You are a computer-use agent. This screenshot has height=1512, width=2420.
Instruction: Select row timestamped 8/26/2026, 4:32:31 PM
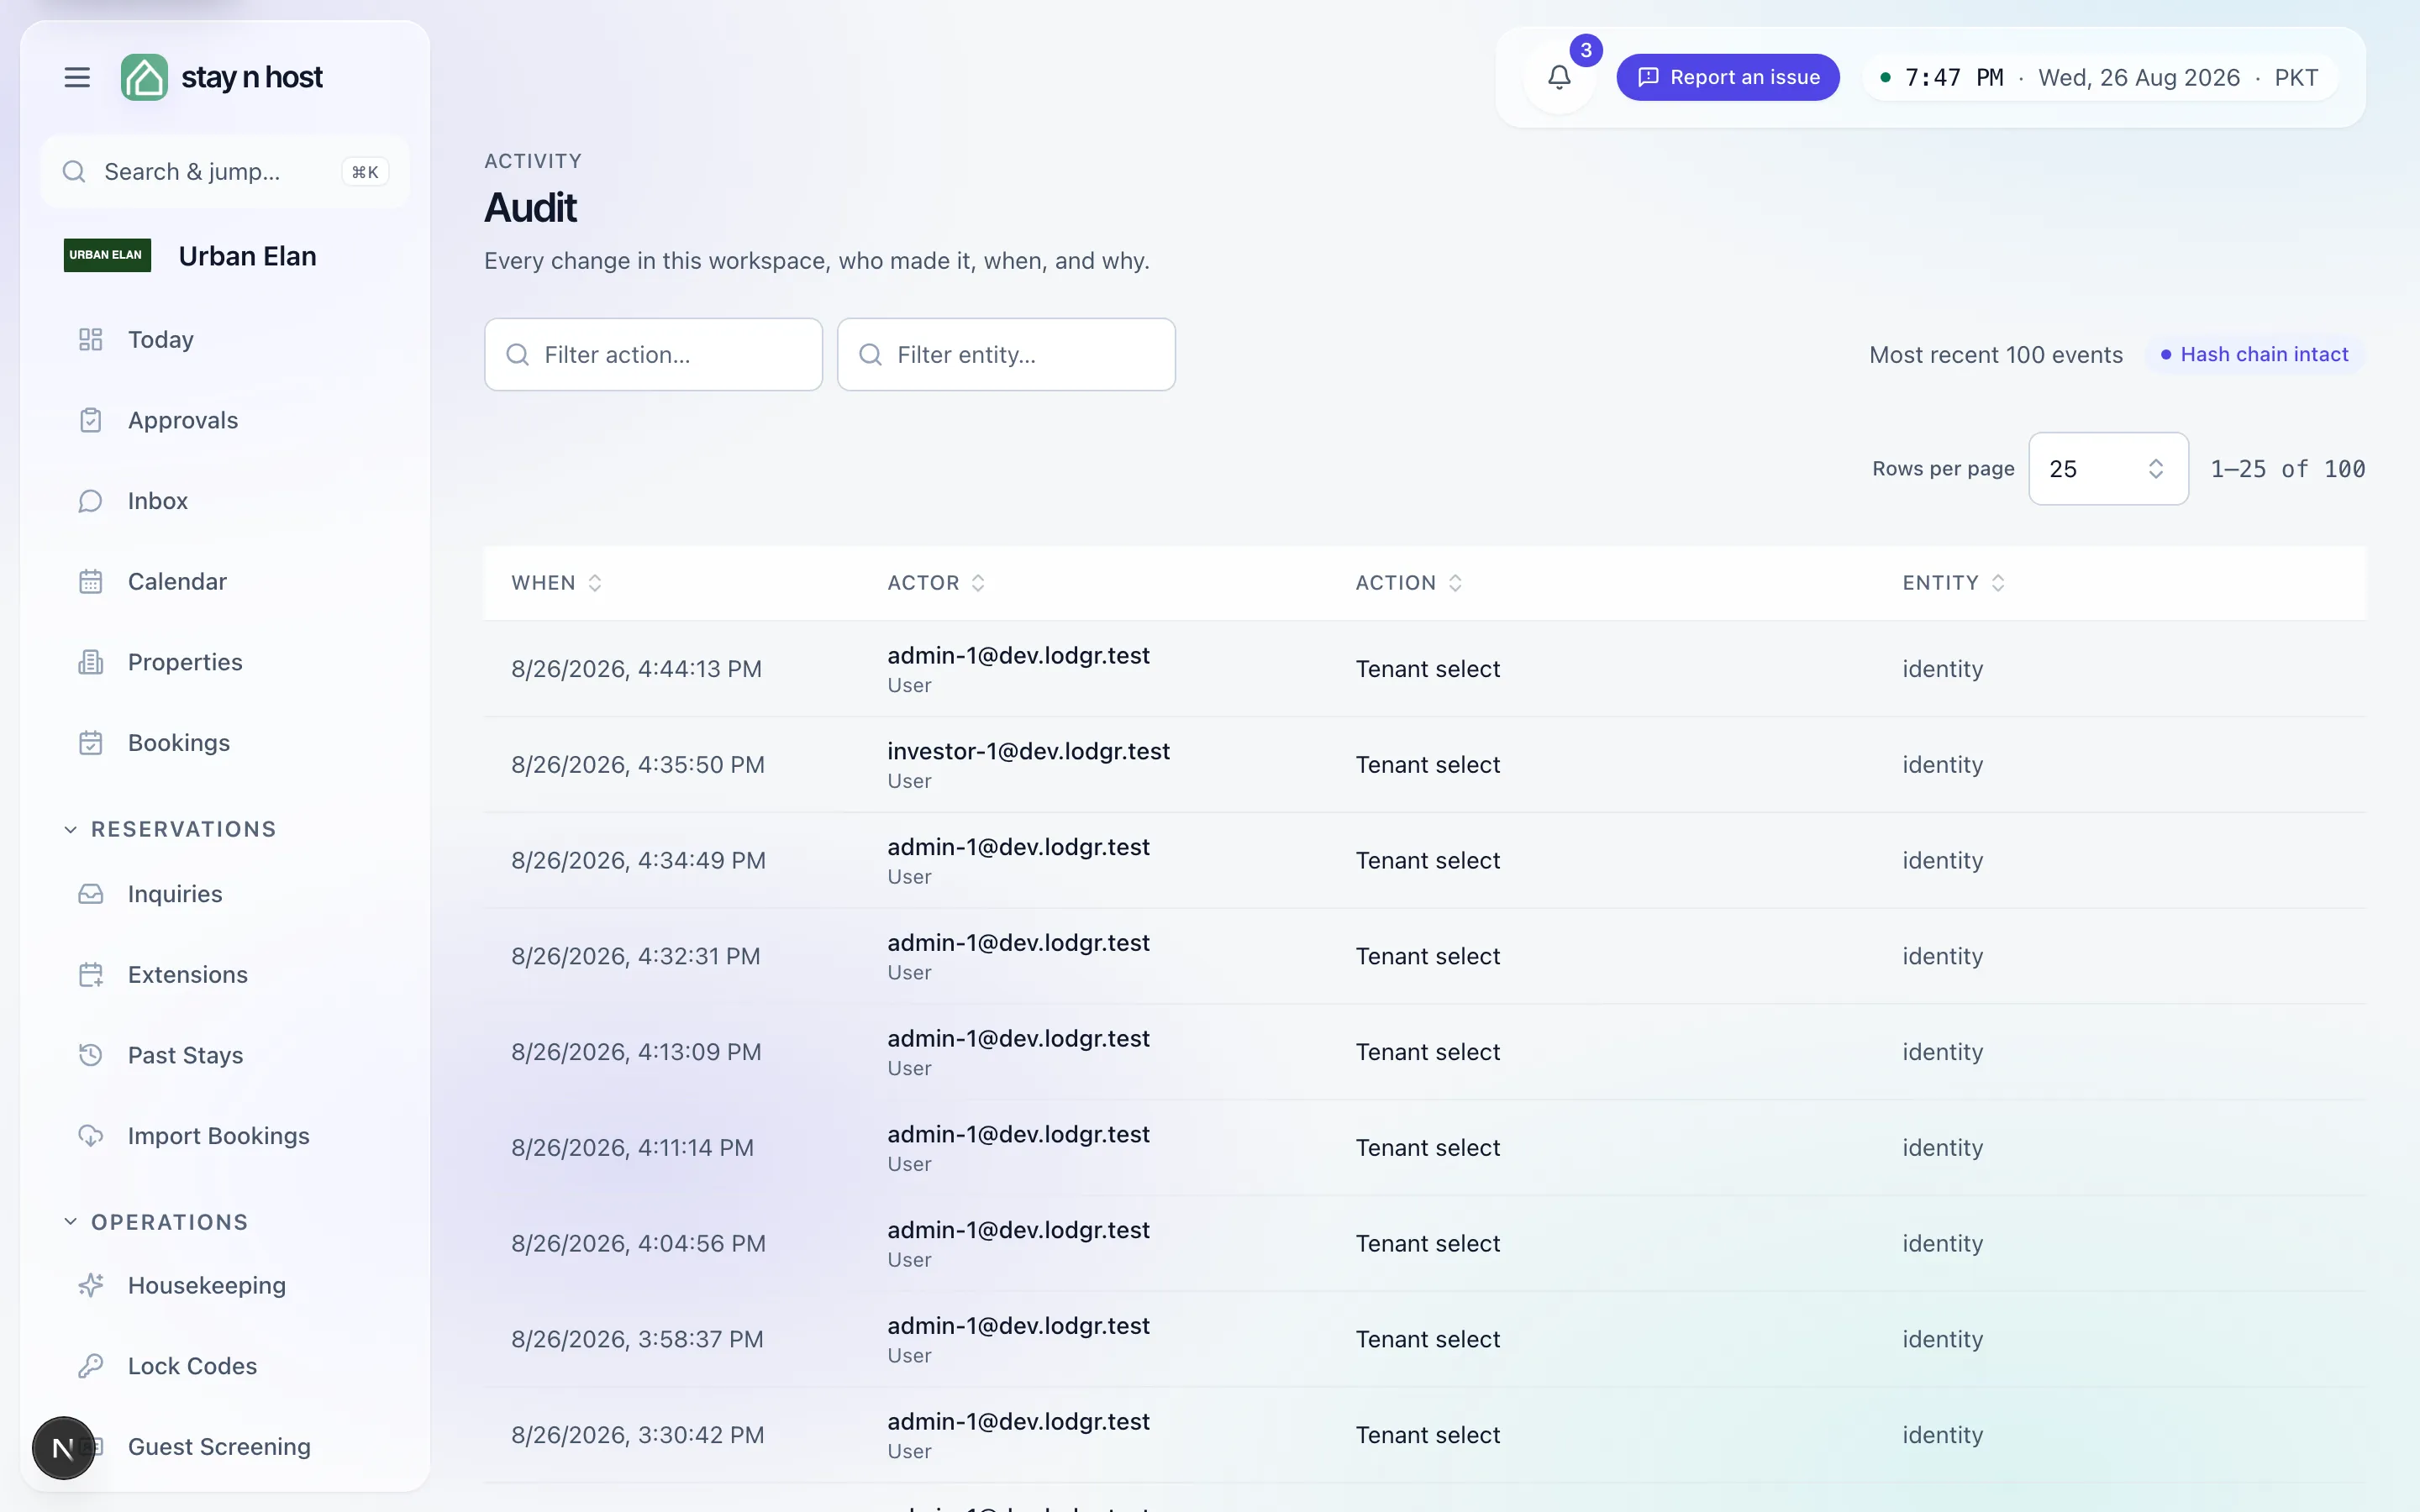click(1425, 956)
